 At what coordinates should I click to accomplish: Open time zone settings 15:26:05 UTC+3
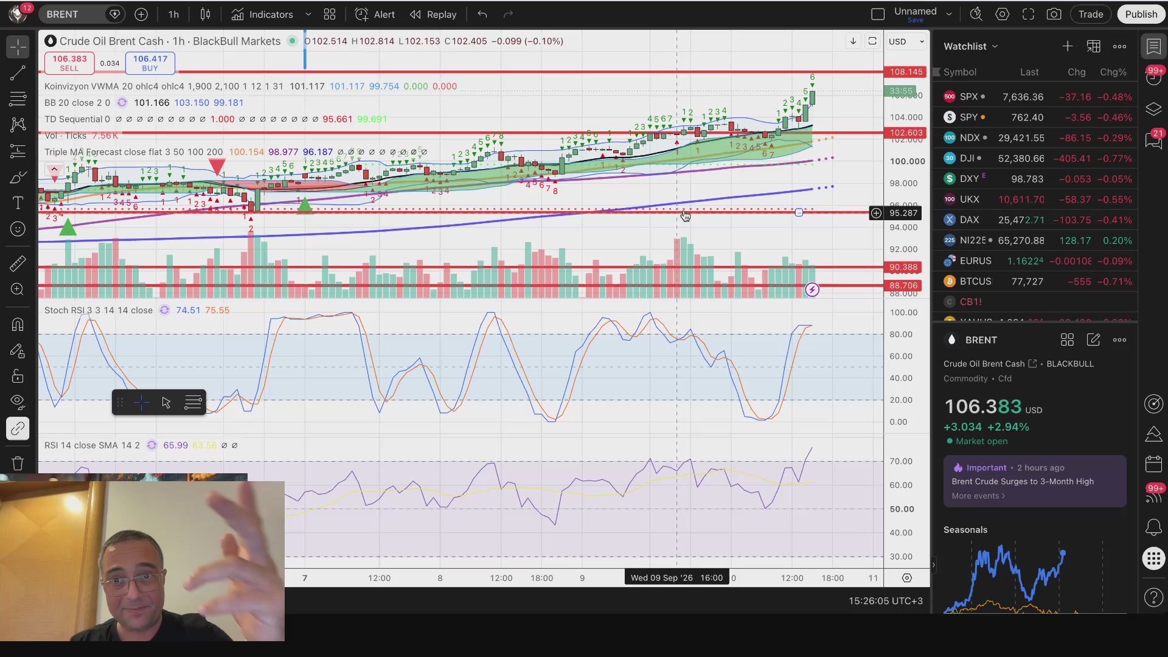[x=885, y=601]
